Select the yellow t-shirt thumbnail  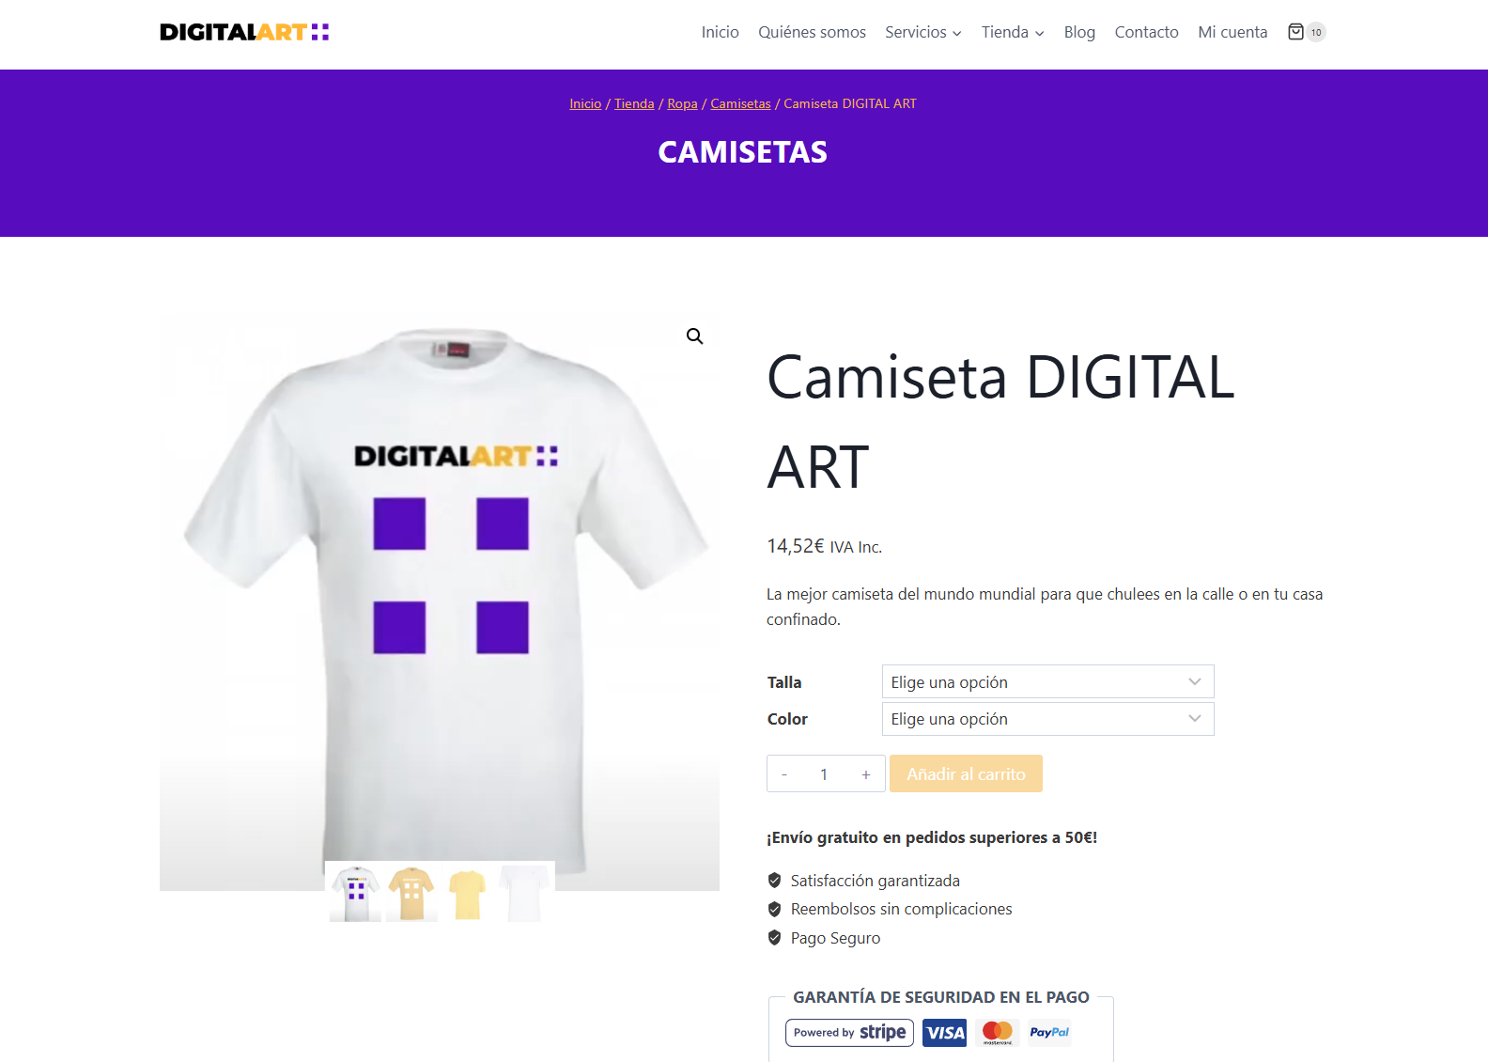(x=467, y=893)
